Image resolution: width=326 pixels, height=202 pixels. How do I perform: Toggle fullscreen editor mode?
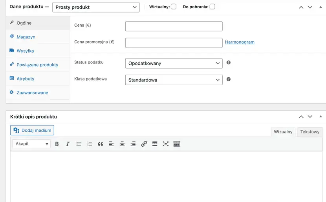coord(166,144)
